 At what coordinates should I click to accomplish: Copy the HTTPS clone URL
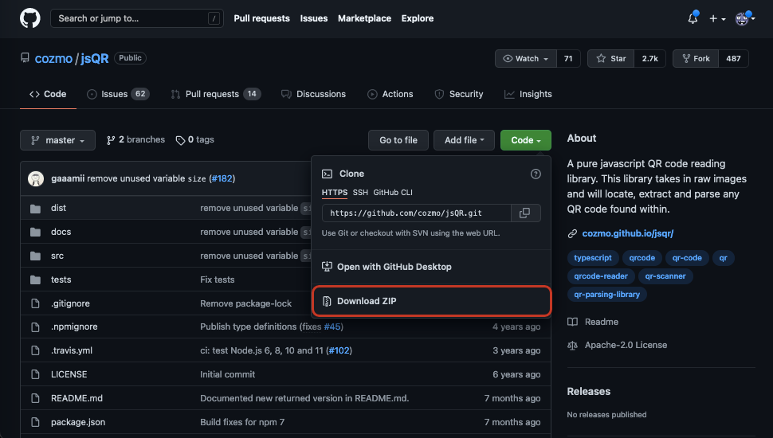pos(525,213)
